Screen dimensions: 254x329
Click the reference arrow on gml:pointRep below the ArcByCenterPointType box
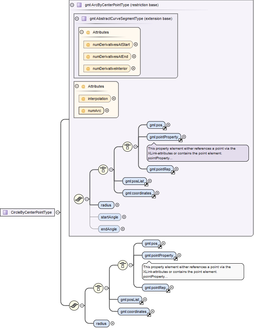[x=168, y=291]
